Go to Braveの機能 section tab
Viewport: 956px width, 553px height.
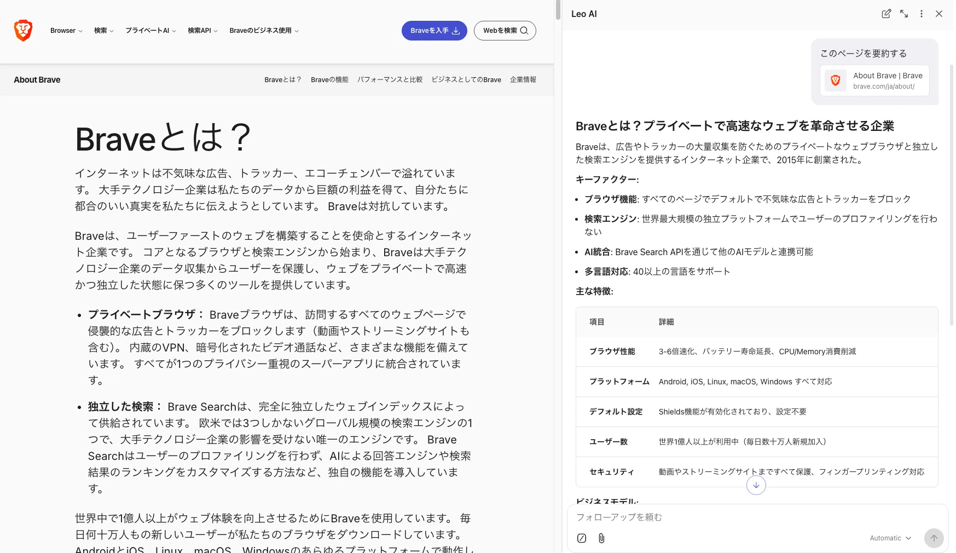click(x=329, y=80)
